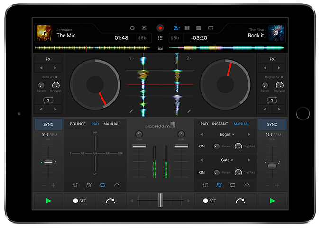Screen dimensions: 321x229
Task: Toggle the Gate effect ON button
Action: tap(202, 172)
